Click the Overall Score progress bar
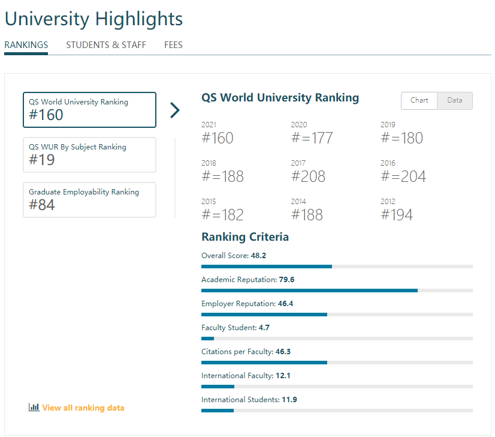Screen dimensions: 495x437 337,267
